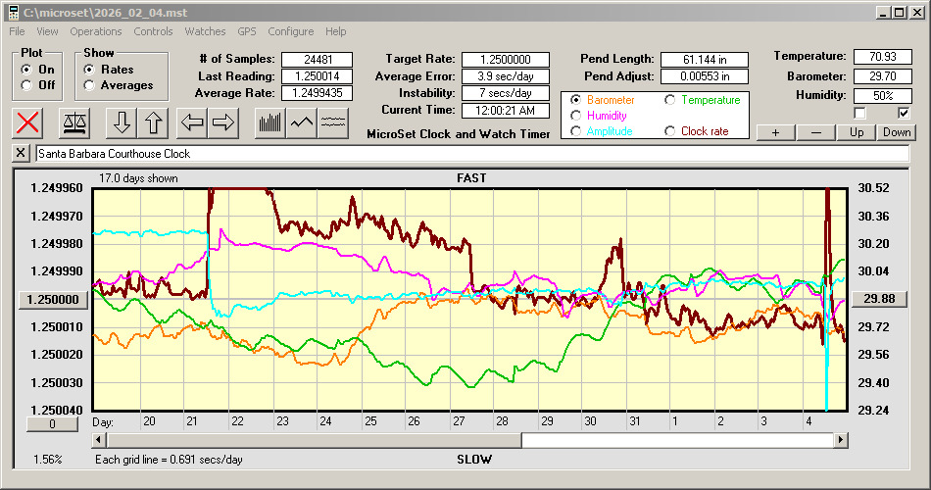931x490 pixels.
Task: Uncheck the checked box under Humidity
Action: [x=904, y=113]
